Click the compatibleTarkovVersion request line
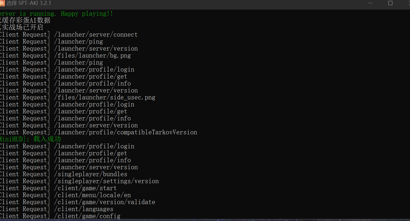This screenshot has width=410, height=221. click(x=98, y=132)
